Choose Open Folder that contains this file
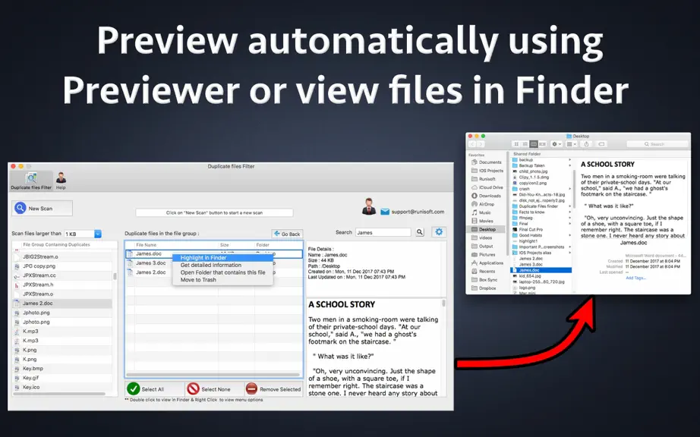The width and height of the screenshot is (700, 437). tap(222, 272)
